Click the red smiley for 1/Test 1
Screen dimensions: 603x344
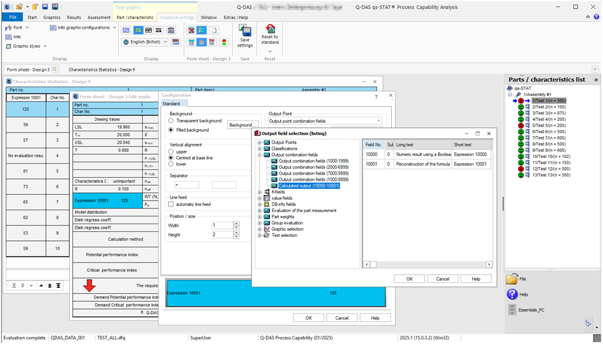point(521,101)
